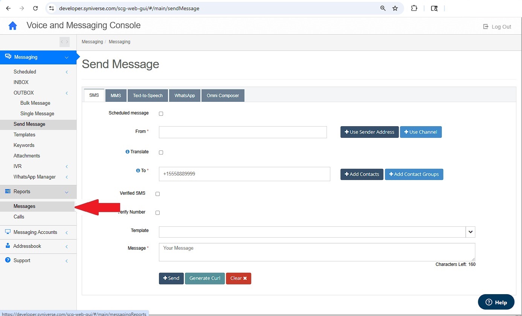
Task: Bookmark this page with the star icon
Action: tap(395, 8)
